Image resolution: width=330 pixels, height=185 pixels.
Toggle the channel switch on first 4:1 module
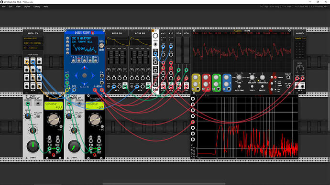pyautogui.click(x=163, y=40)
